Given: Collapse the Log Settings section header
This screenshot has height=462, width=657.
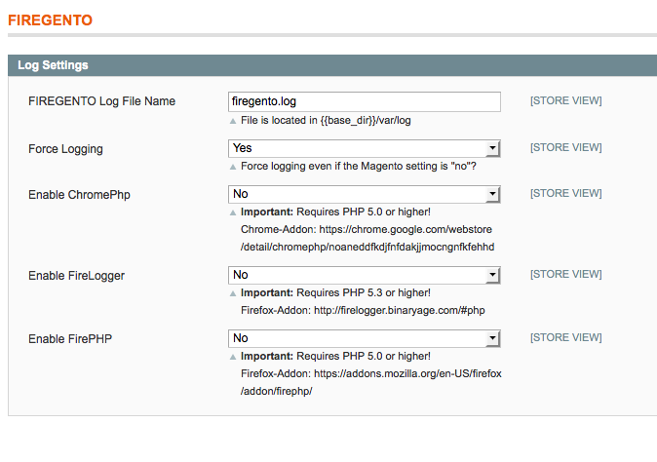Looking at the screenshot, I should click(332, 65).
